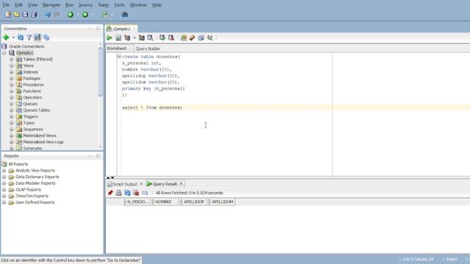Viewport: 470px width, 264px height.
Task: Click Unshared SQL Worksheet icon
Action: pyautogui.click(x=184, y=37)
